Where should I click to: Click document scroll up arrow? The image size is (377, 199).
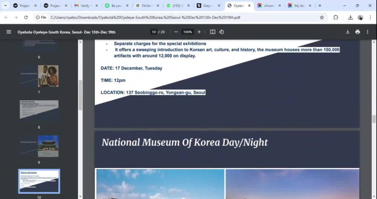374,42
